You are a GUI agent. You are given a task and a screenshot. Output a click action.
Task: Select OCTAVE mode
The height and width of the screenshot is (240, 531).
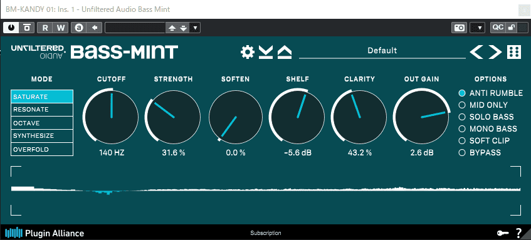pyautogui.click(x=42, y=123)
